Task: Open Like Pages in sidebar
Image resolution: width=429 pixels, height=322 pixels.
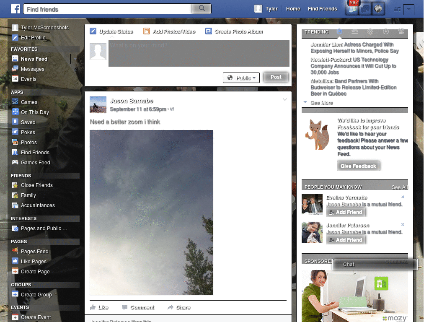Action: 29,262
